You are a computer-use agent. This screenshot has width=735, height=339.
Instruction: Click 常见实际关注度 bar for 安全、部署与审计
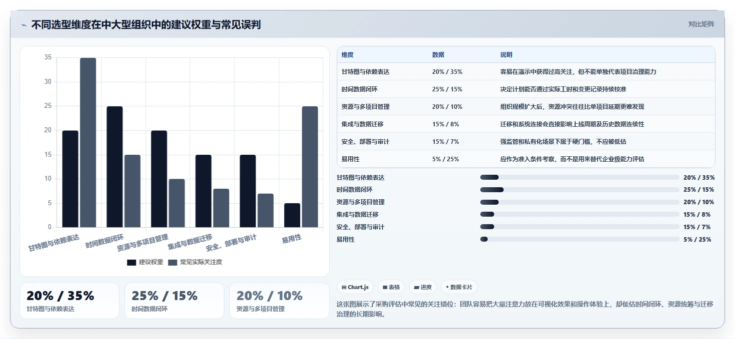[266, 210]
